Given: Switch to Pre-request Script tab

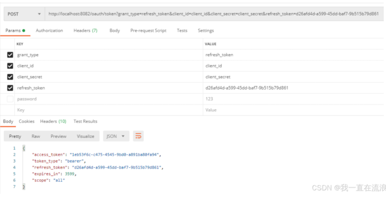Looking at the screenshot, I should tap(148, 30).
